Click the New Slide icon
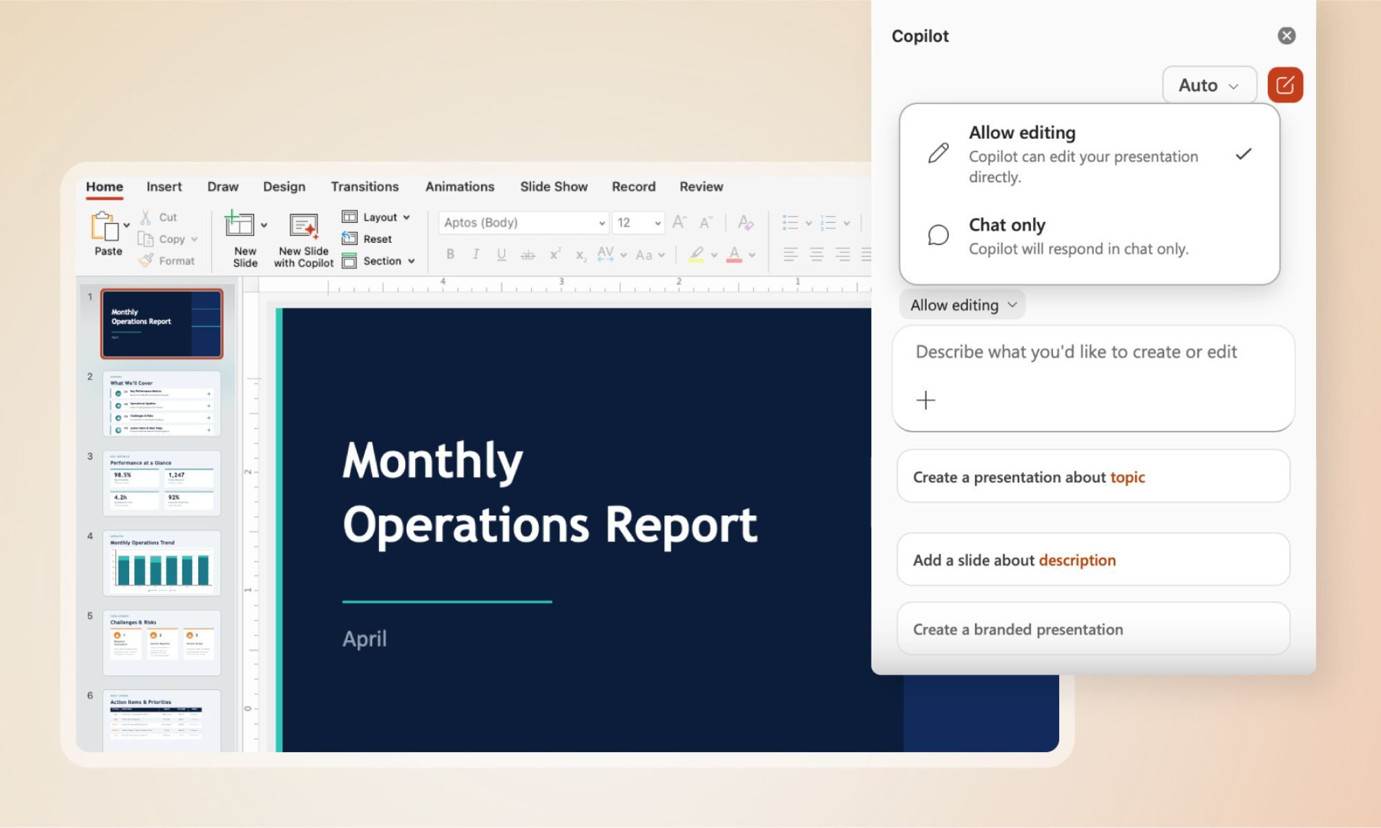This screenshot has height=828, width=1381. pos(240,224)
